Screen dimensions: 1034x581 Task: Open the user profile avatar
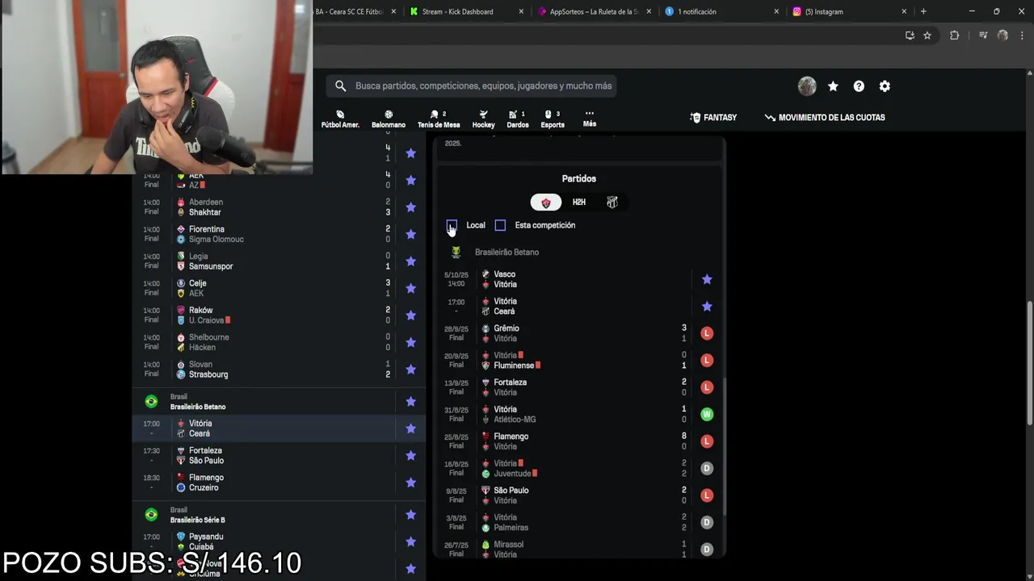point(807,86)
